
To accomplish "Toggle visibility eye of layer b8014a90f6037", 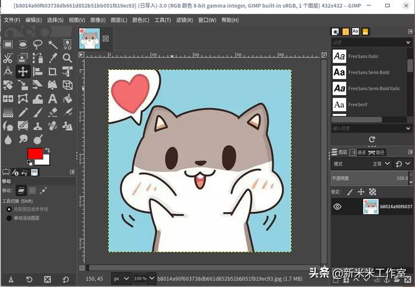I will click(x=337, y=207).
